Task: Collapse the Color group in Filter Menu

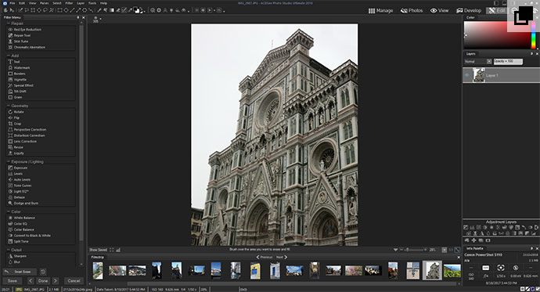Action: coord(9,211)
